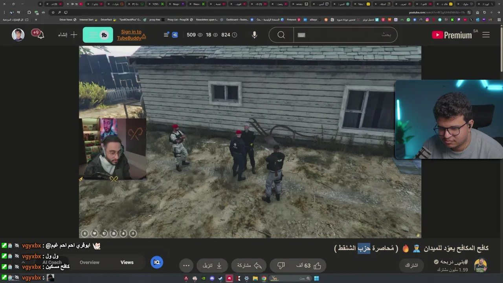503x283 pixels.
Task: Focus the YouTube search input field
Action: tap(345, 35)
